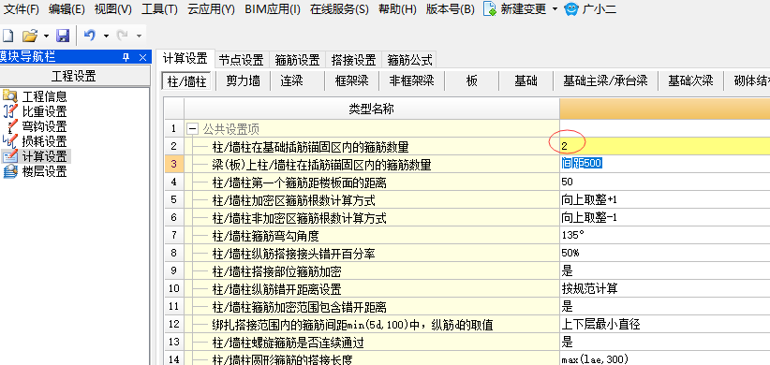Image resolution: width=770 pixels, height=365 pixels.
Task: Click the 135° hook angle value
Action: pos(664,235)
